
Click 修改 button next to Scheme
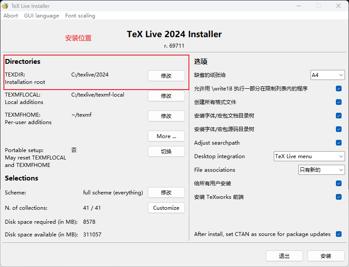(x=166, y=192)
